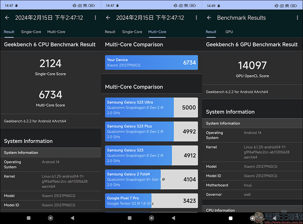Image resolution: width=303 pixels, height=224 pixels.
Task: Tap Kernel row in left system information
Action: [50, 181]
